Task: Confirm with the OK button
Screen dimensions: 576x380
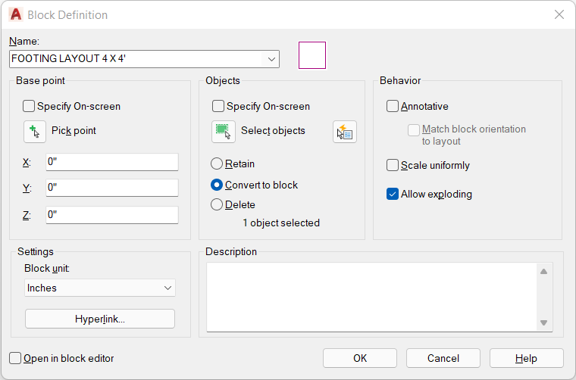Action: click(360, 358)
